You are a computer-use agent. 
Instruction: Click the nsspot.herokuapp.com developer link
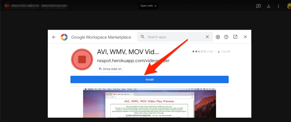pyautogui.click(x=133, y=61)
